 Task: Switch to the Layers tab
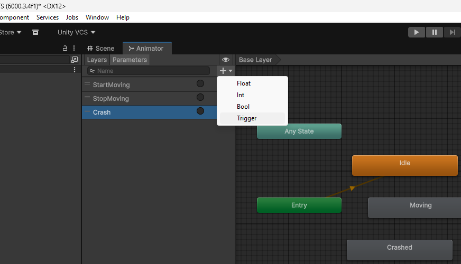97,60
